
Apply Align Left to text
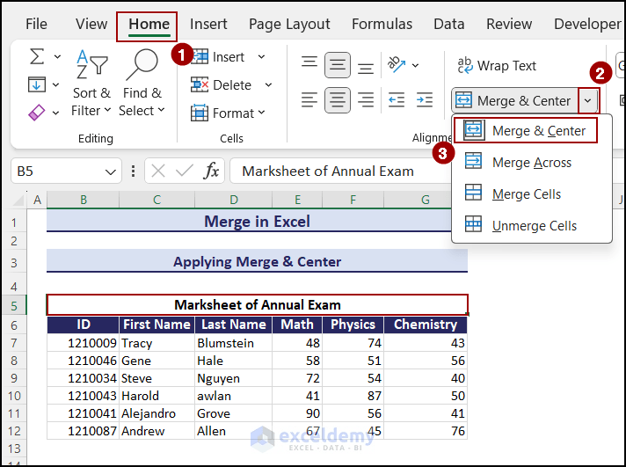tap(309, 100)
